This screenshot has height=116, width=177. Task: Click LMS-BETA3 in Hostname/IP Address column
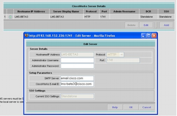coord(21,17)
